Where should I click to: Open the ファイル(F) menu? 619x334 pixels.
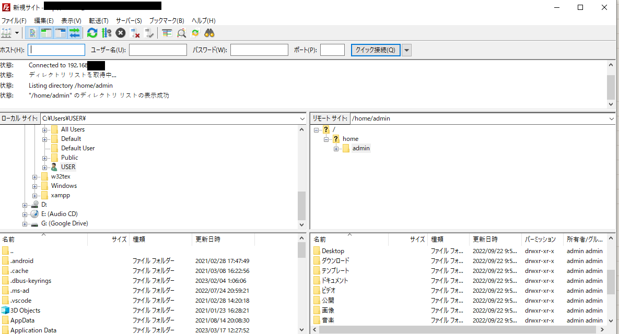pyautogui.click(x=14, y=20)
